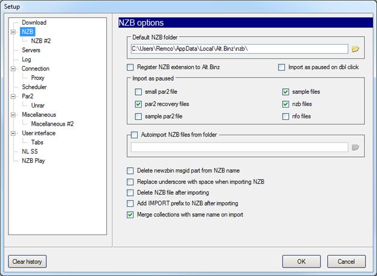Collapse the NZB tree node
Image resolution: width=377 pixels, height=276 pixels.
(13, 32)
